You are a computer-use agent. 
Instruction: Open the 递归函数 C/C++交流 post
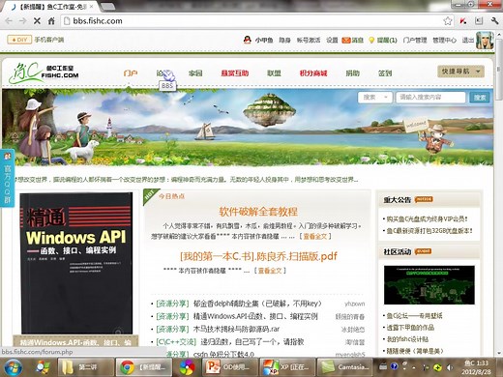(252, 342)
